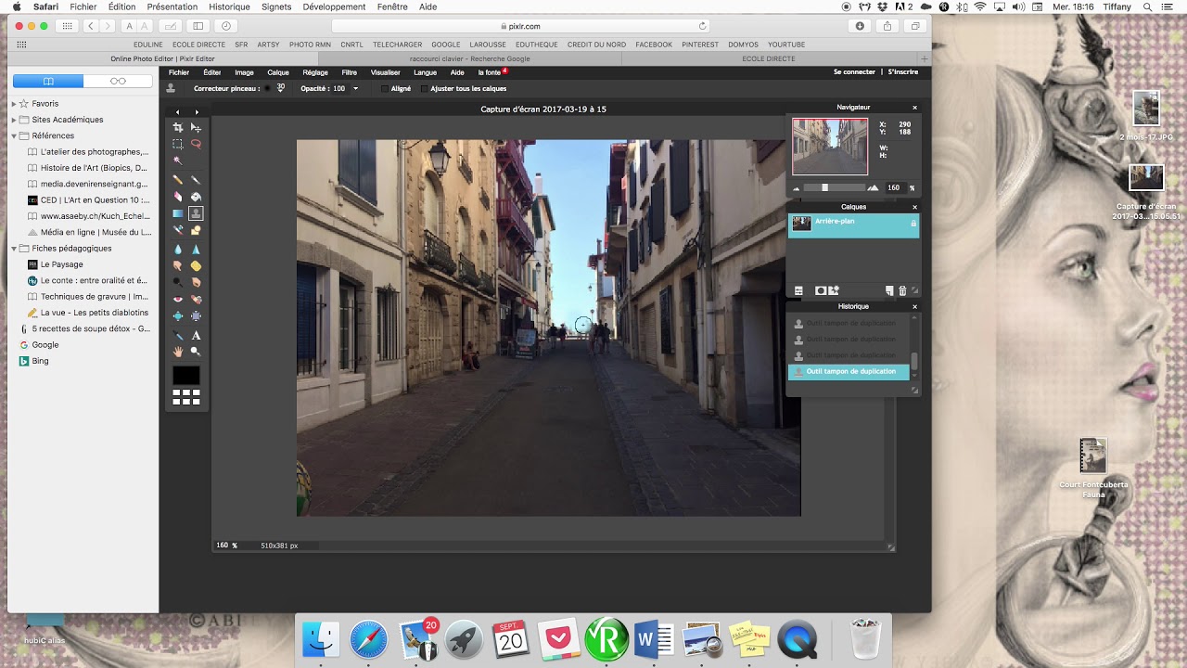Collapse toolbox with left arrow
This screenshot has width=1187, height=668.
pos(177,112)
